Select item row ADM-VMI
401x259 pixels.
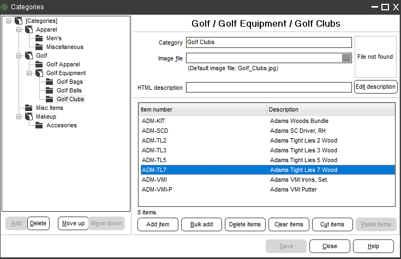coord(268,180)
